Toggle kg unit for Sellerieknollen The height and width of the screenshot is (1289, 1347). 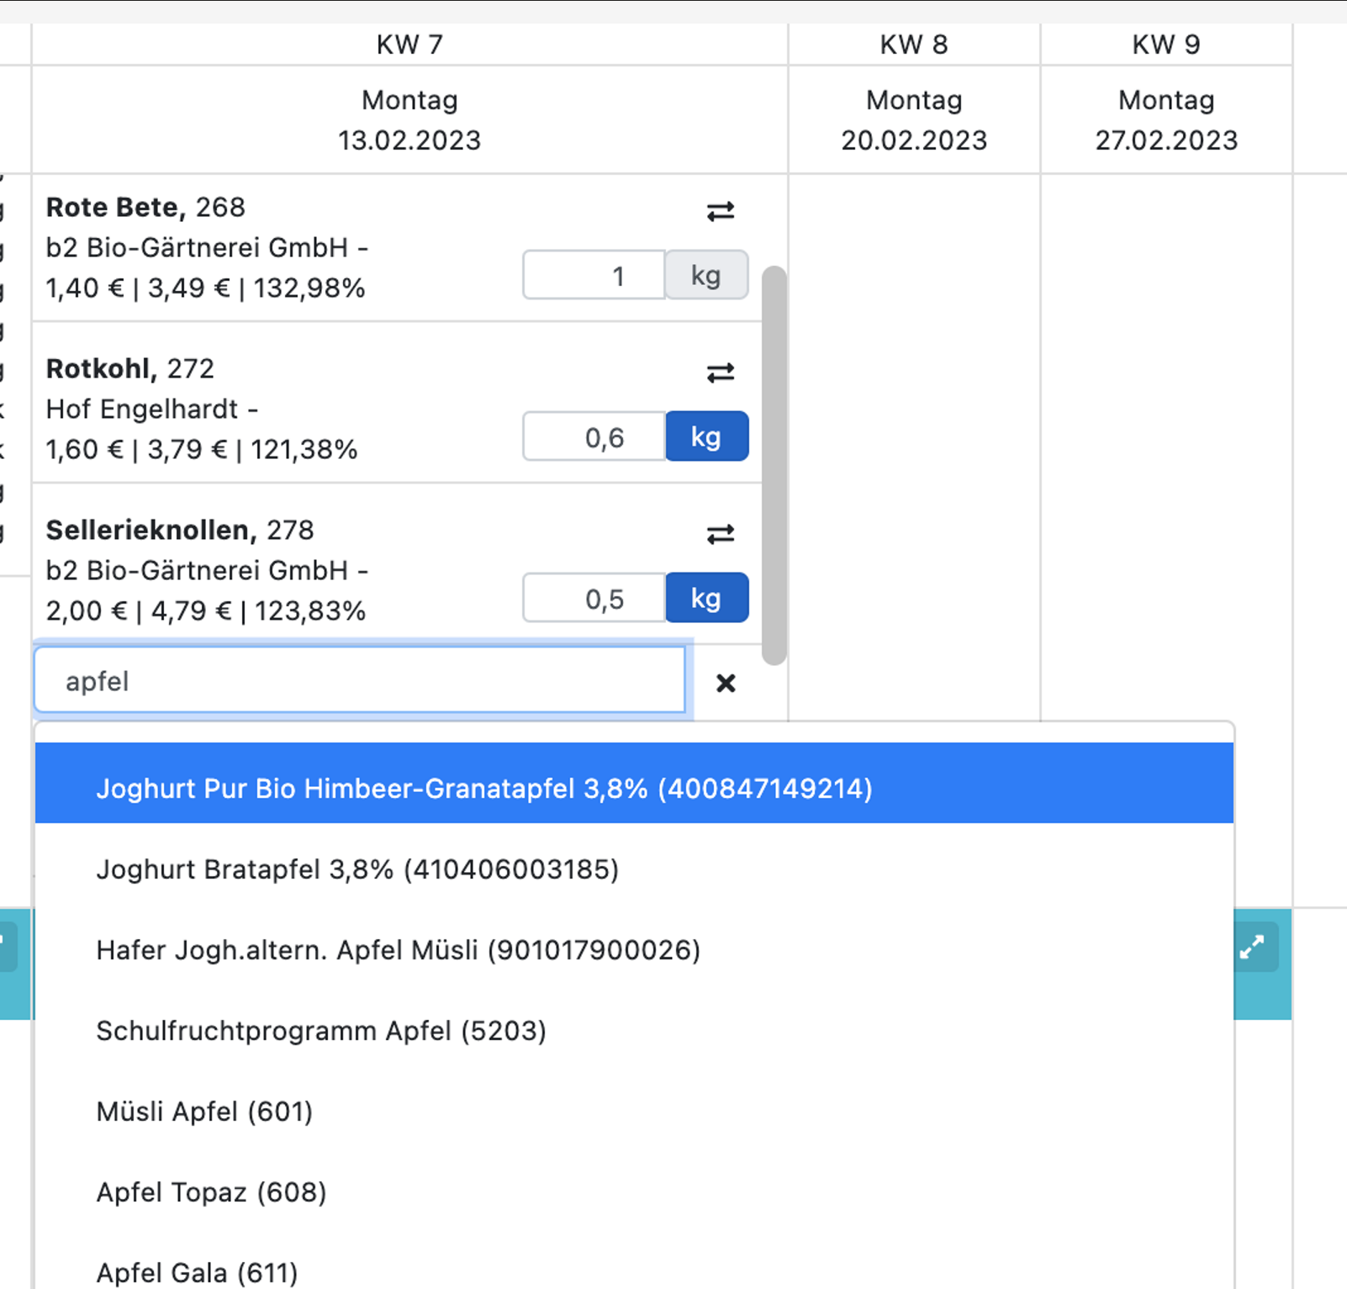coord(706,598)
